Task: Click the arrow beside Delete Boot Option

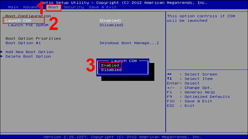Action: pos(2,56)
